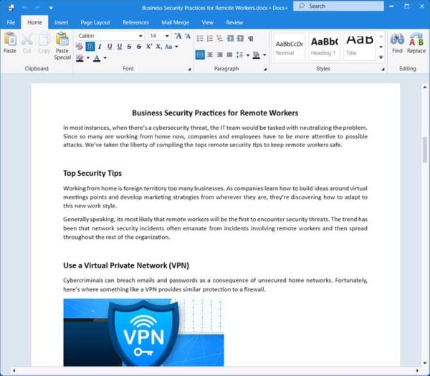Open the Change Case dropdown arrow
The image size is (430, 376).
(176, 47)
